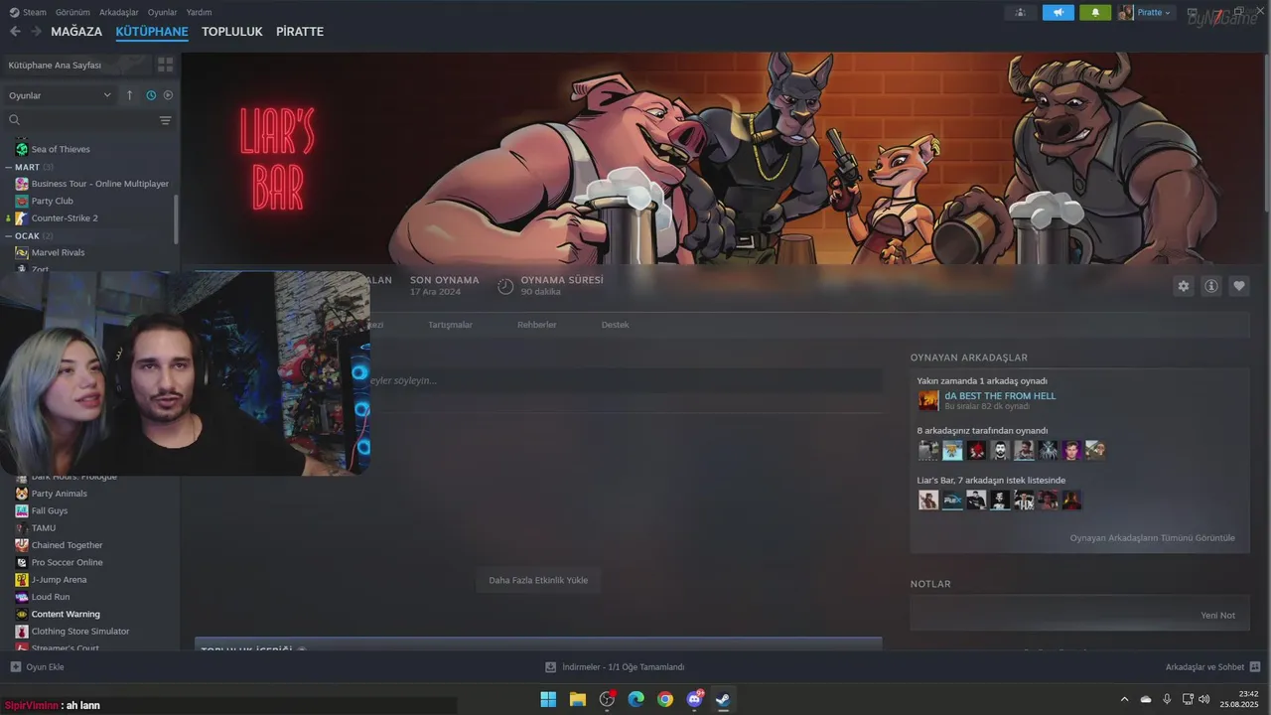1271x715 pixels.
Task: Open Windows Start button
Action: point(548,699)
